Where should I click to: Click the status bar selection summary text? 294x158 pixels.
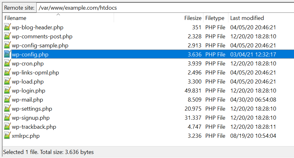point(48,152)
